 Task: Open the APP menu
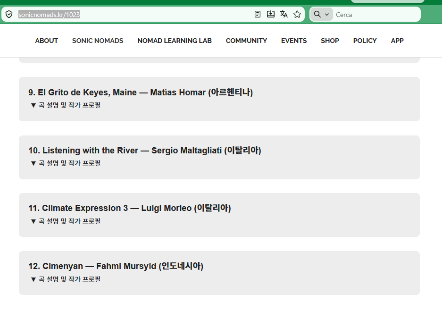click(x=397, y=41)
